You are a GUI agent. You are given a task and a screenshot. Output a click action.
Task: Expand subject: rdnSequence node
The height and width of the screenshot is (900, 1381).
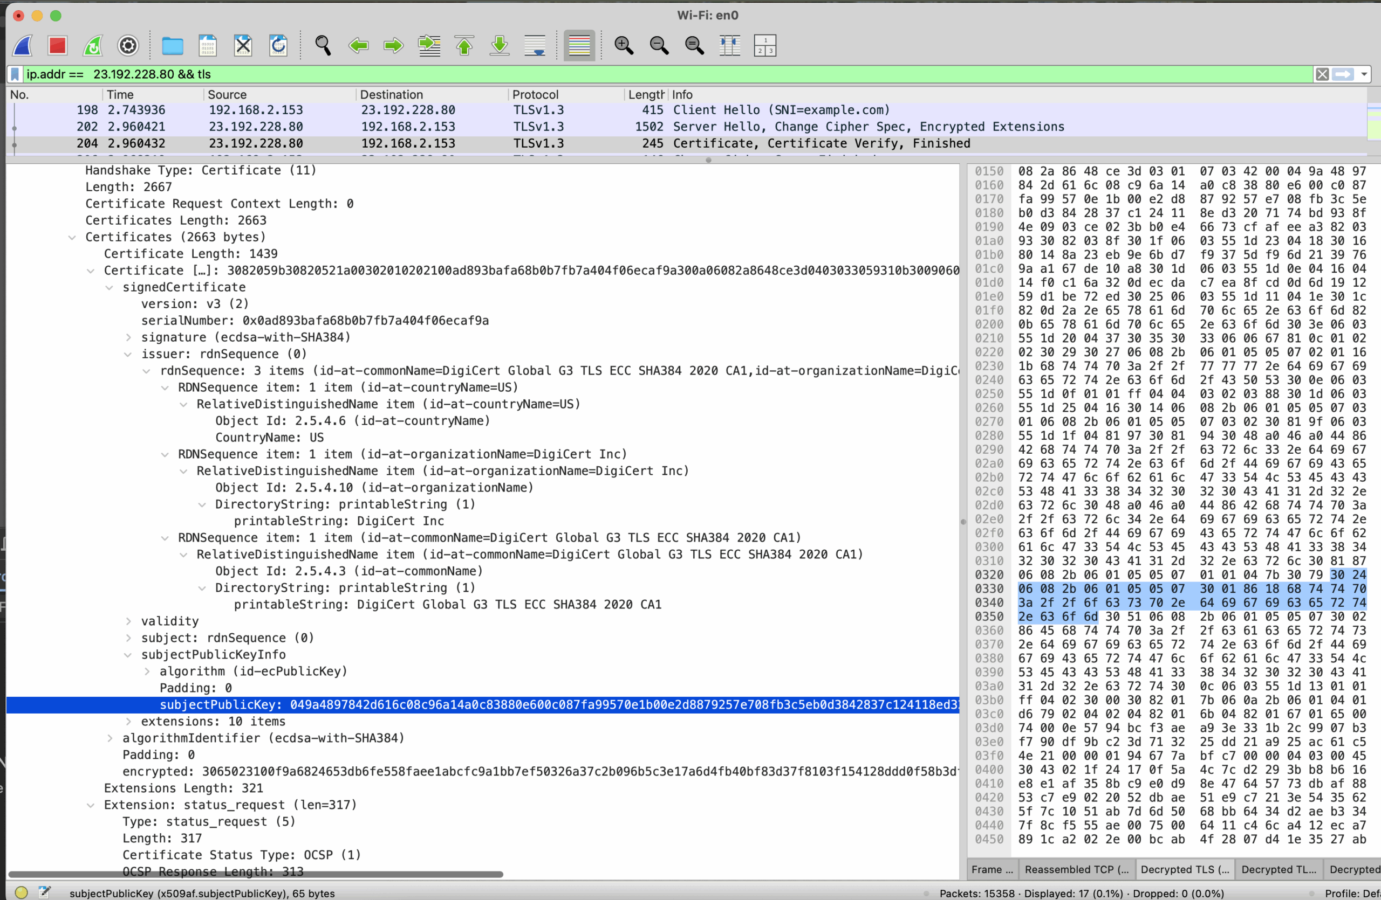tap(128, 639)
